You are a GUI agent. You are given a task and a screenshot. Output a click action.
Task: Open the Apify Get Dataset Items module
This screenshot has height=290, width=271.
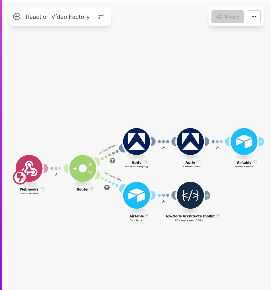pos(190,141)
